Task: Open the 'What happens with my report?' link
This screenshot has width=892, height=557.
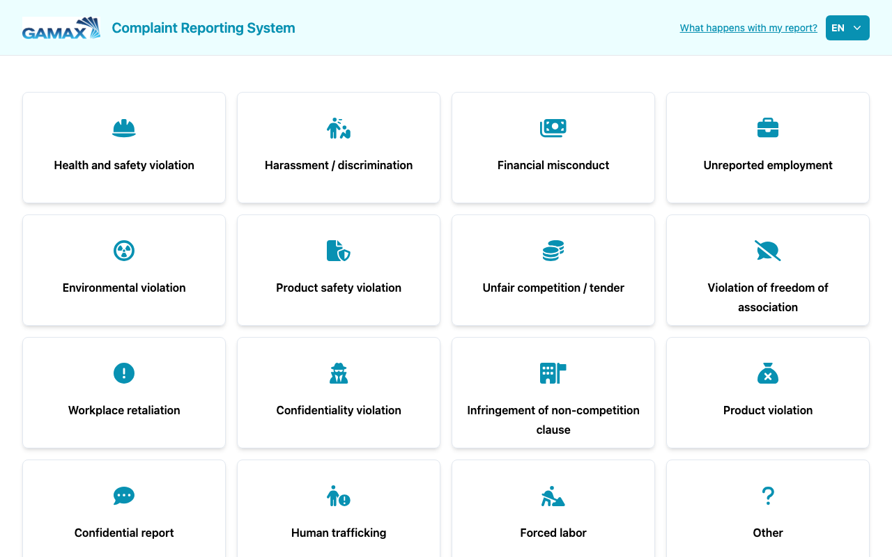Action: point(748,28)
